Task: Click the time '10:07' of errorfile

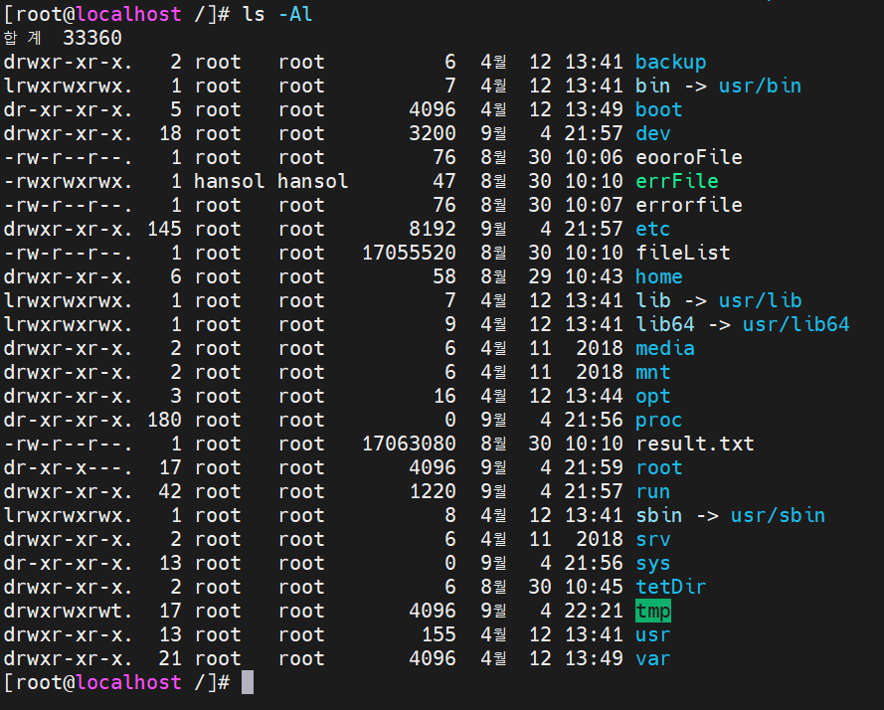Action: point(594,205)
